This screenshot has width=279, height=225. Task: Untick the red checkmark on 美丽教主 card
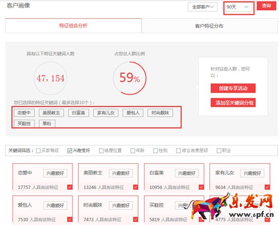pos(135,187)
